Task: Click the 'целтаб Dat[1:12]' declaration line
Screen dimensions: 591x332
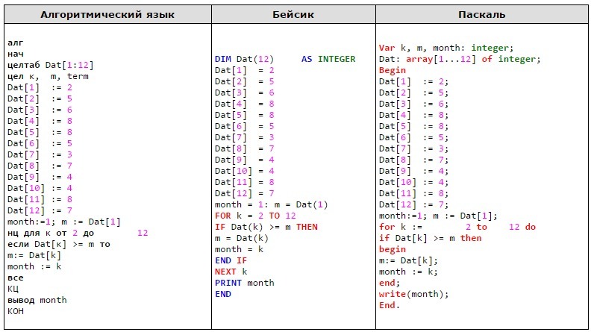Action: click(50, 65)
